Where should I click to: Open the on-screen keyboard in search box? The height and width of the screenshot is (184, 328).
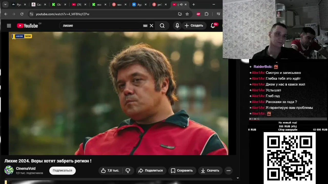coord(145,26)
